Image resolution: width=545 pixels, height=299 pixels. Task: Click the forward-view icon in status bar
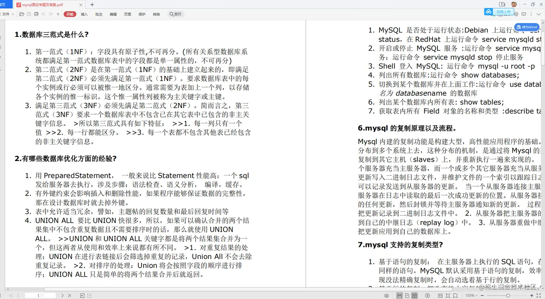[x=89, y=295]
